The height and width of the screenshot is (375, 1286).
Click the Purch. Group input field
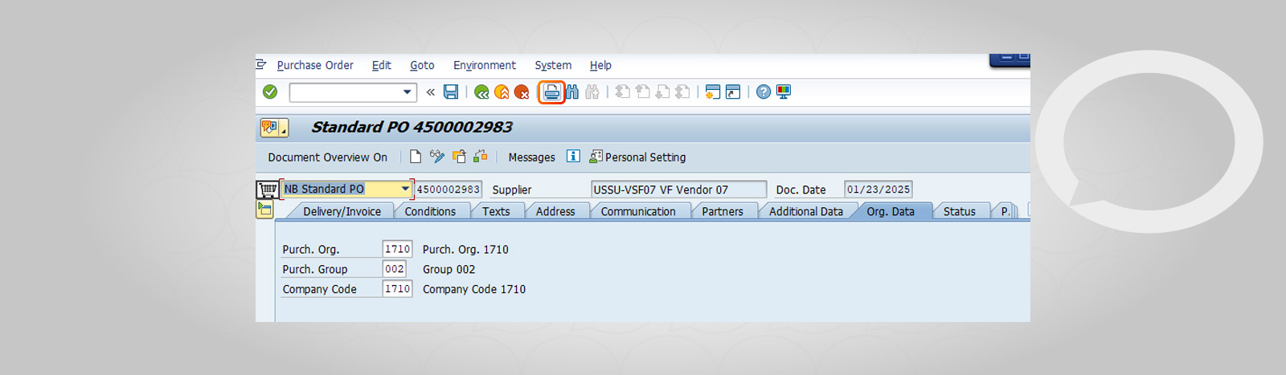tap(394, 269)
